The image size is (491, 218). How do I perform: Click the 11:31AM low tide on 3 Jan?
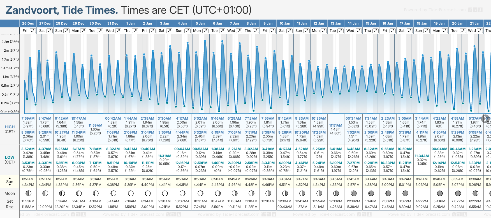pos(165,156)
